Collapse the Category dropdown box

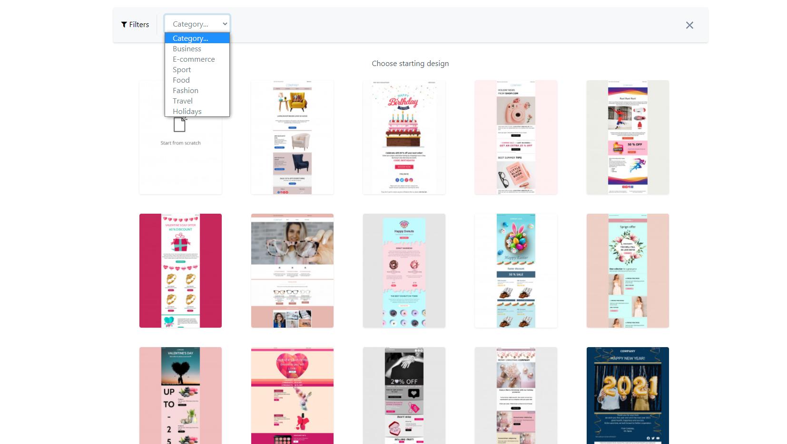point(197,24)
